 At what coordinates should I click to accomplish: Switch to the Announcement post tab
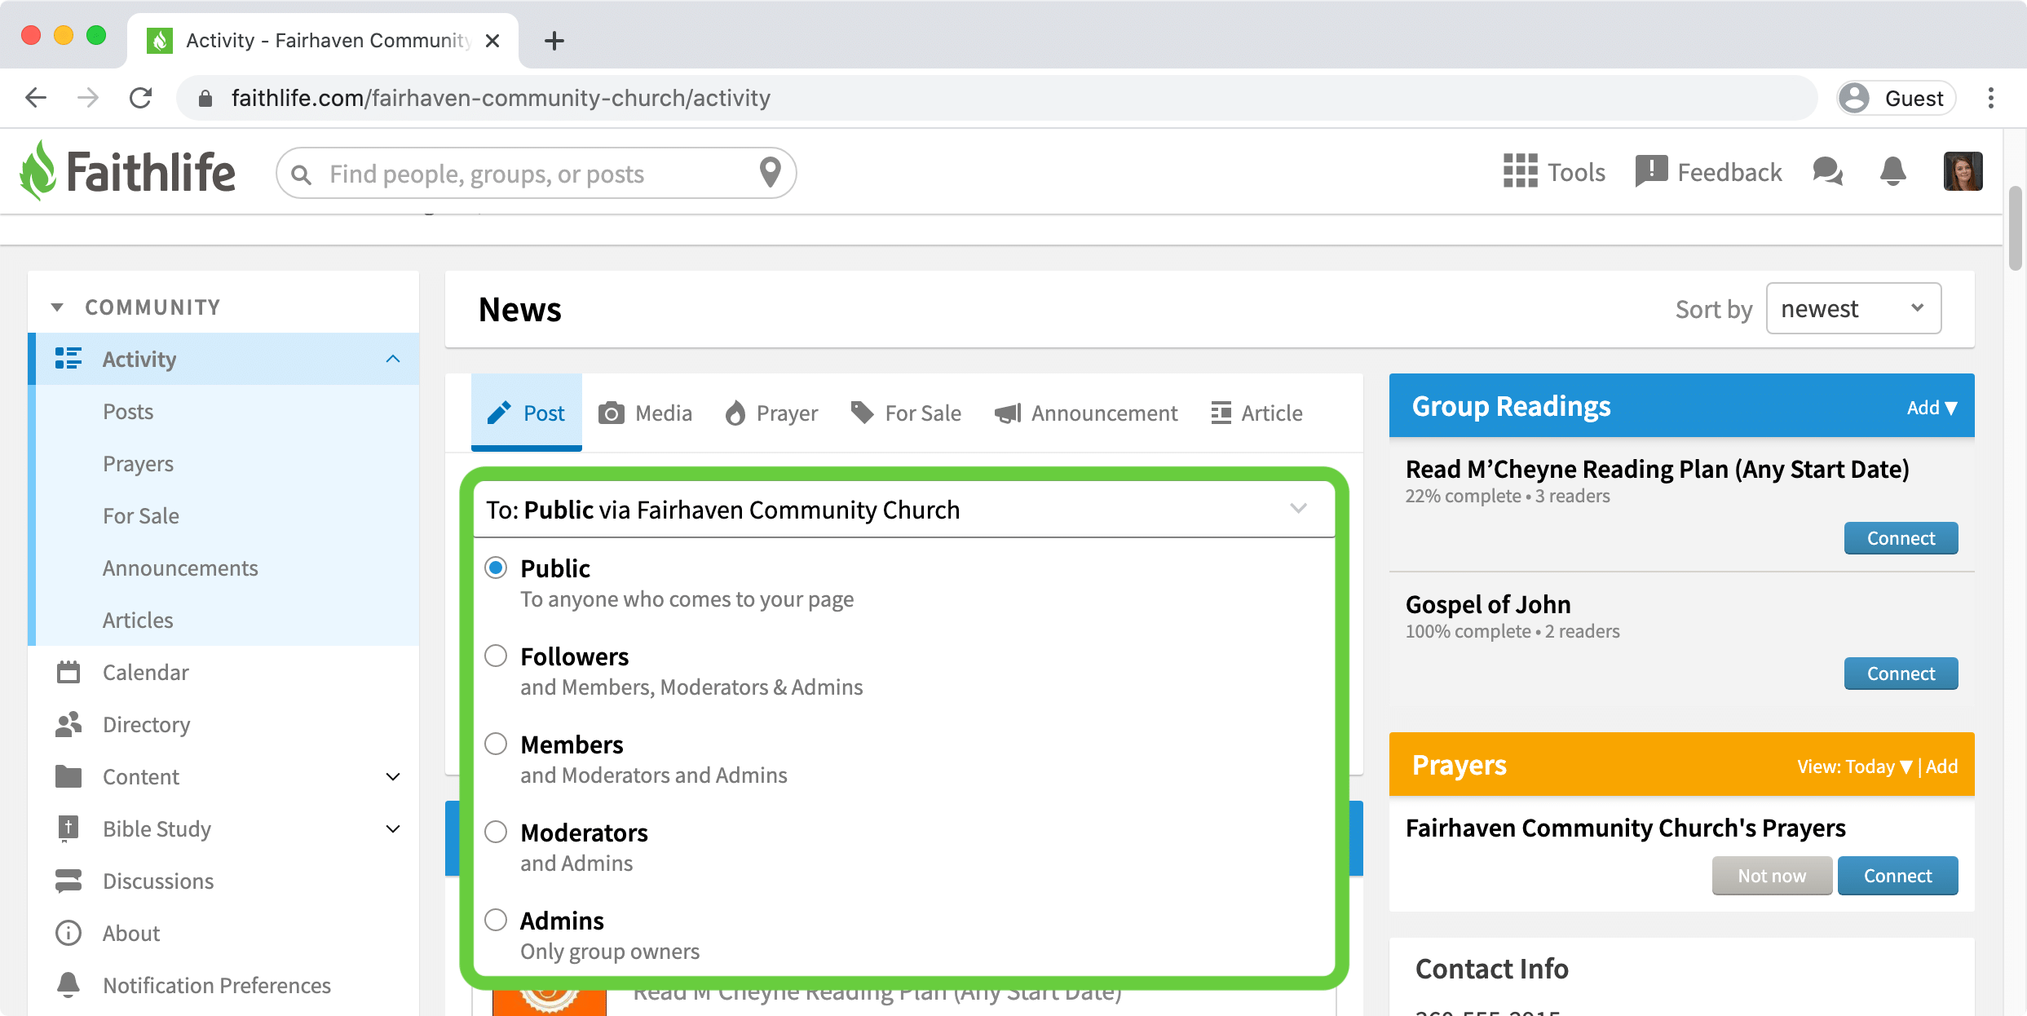click(x=1086, y=413)
